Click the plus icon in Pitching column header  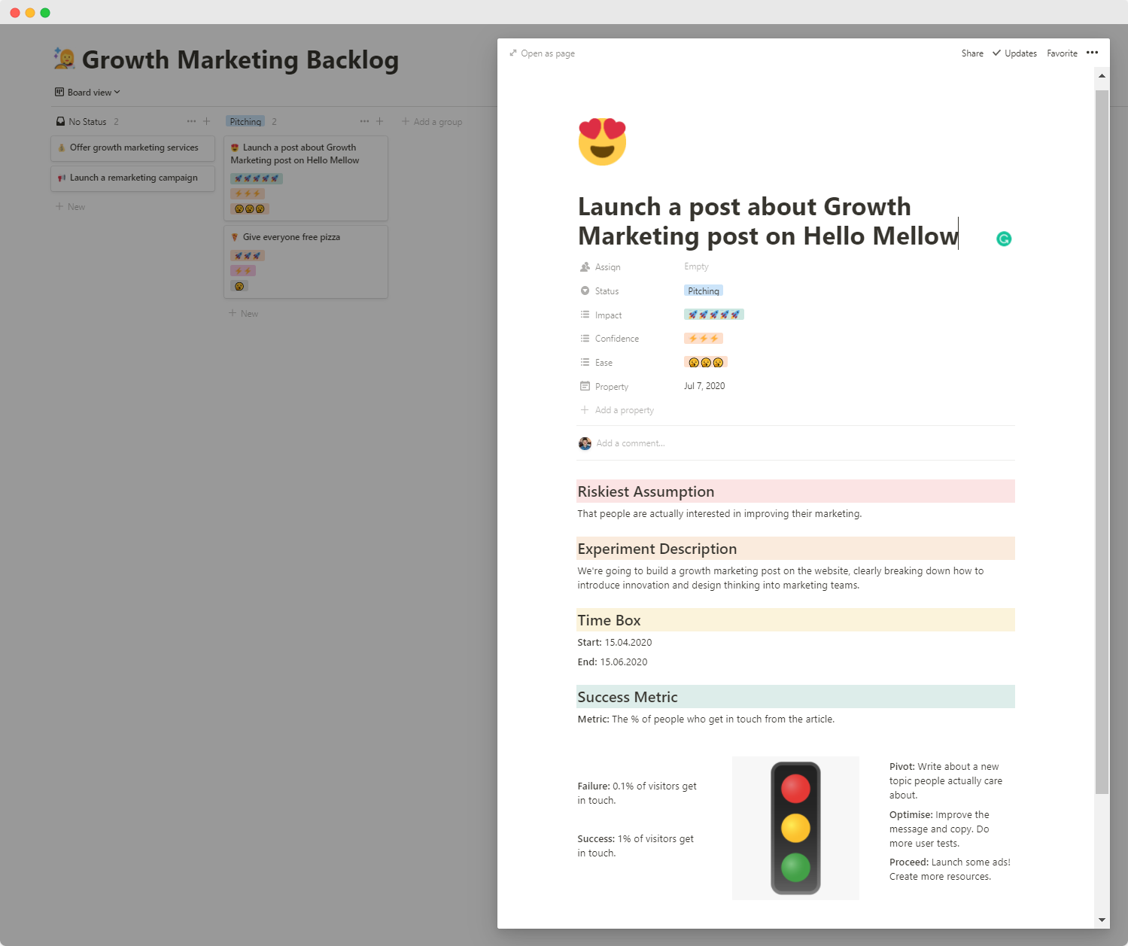pyautogui.click(x=380, y=121)
